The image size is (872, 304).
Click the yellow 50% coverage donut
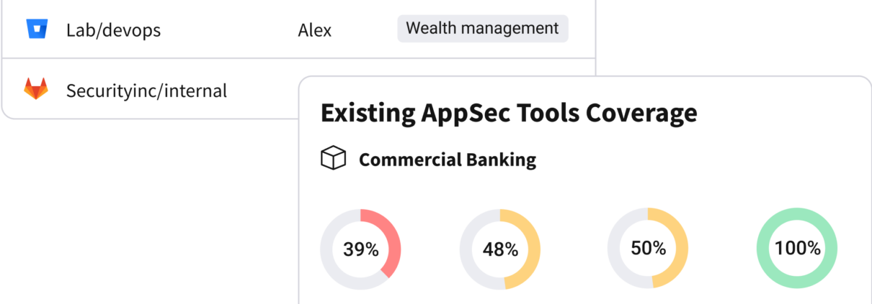click(x=648, y=248)
